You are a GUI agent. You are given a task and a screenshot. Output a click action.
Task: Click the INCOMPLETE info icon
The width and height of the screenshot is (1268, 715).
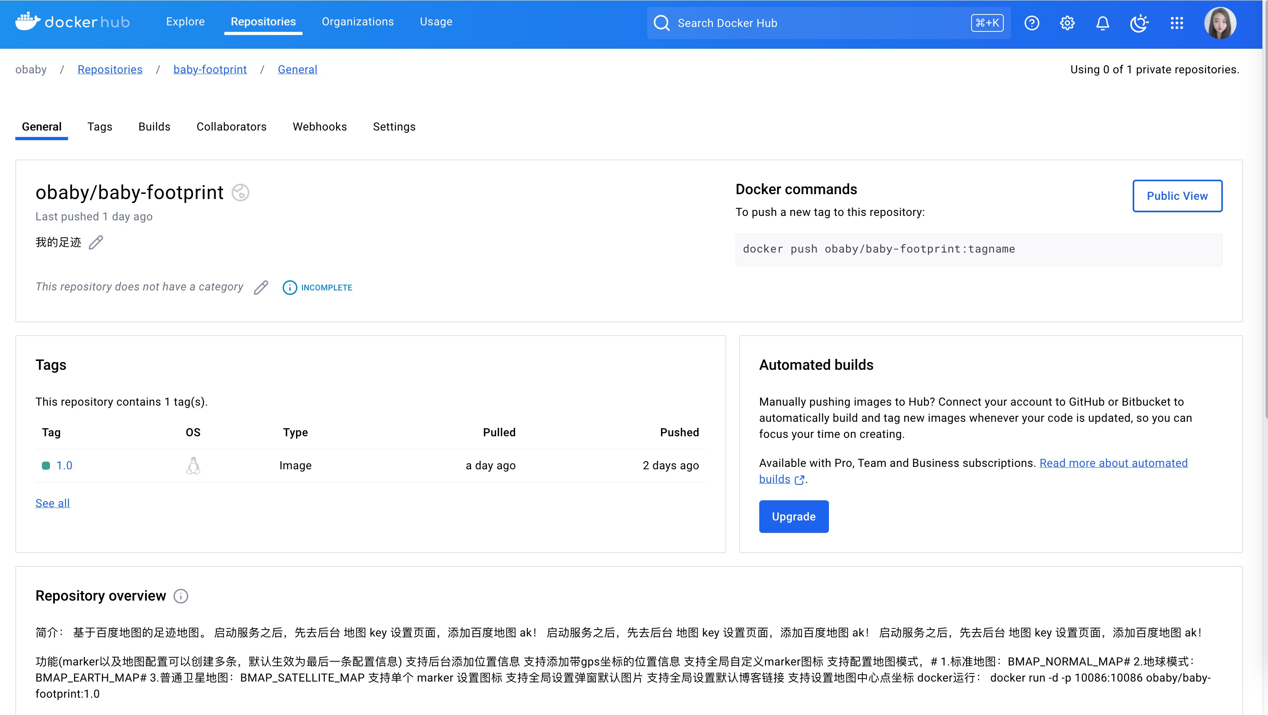click(x=290, y=288)
